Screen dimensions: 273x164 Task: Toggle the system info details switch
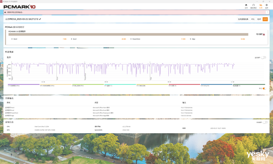coord(265,122)
